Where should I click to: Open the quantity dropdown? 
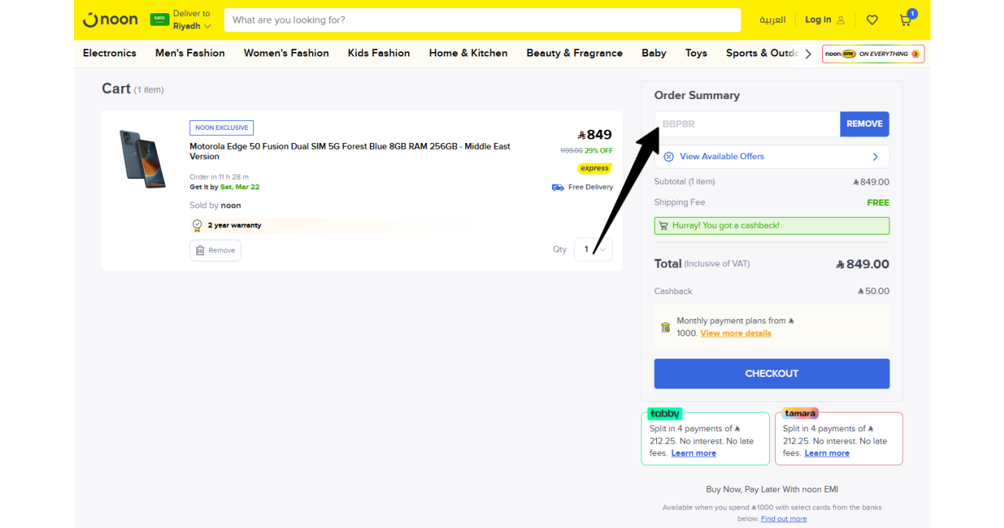pyautogui.click(x=593, y=249)
